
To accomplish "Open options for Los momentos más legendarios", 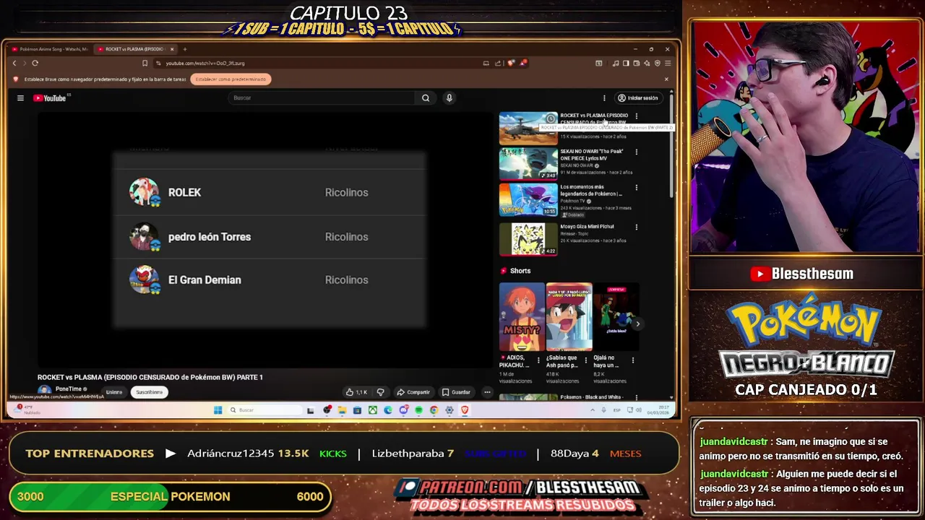I will (x=636, y=187).
